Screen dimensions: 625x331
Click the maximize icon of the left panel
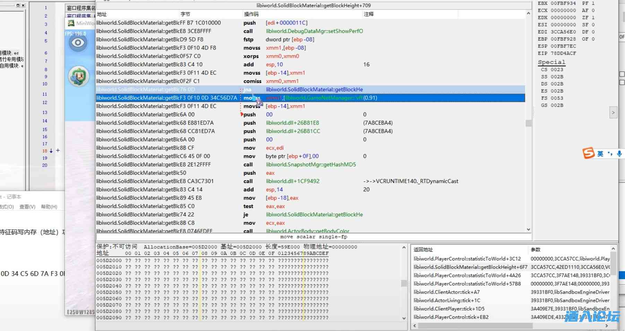click(x=18, y=5)
